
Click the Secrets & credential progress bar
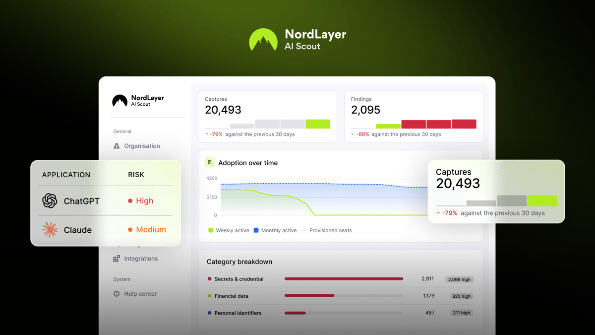click(344, 279)
